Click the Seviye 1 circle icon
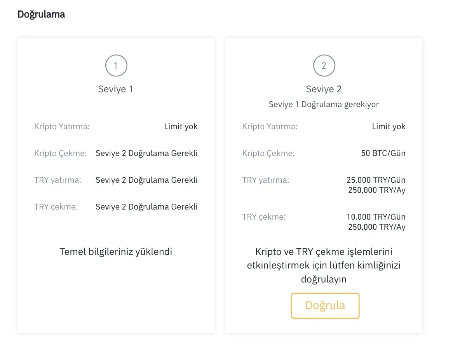The height and width of the screenshot is (350, 460). (116, 66)
